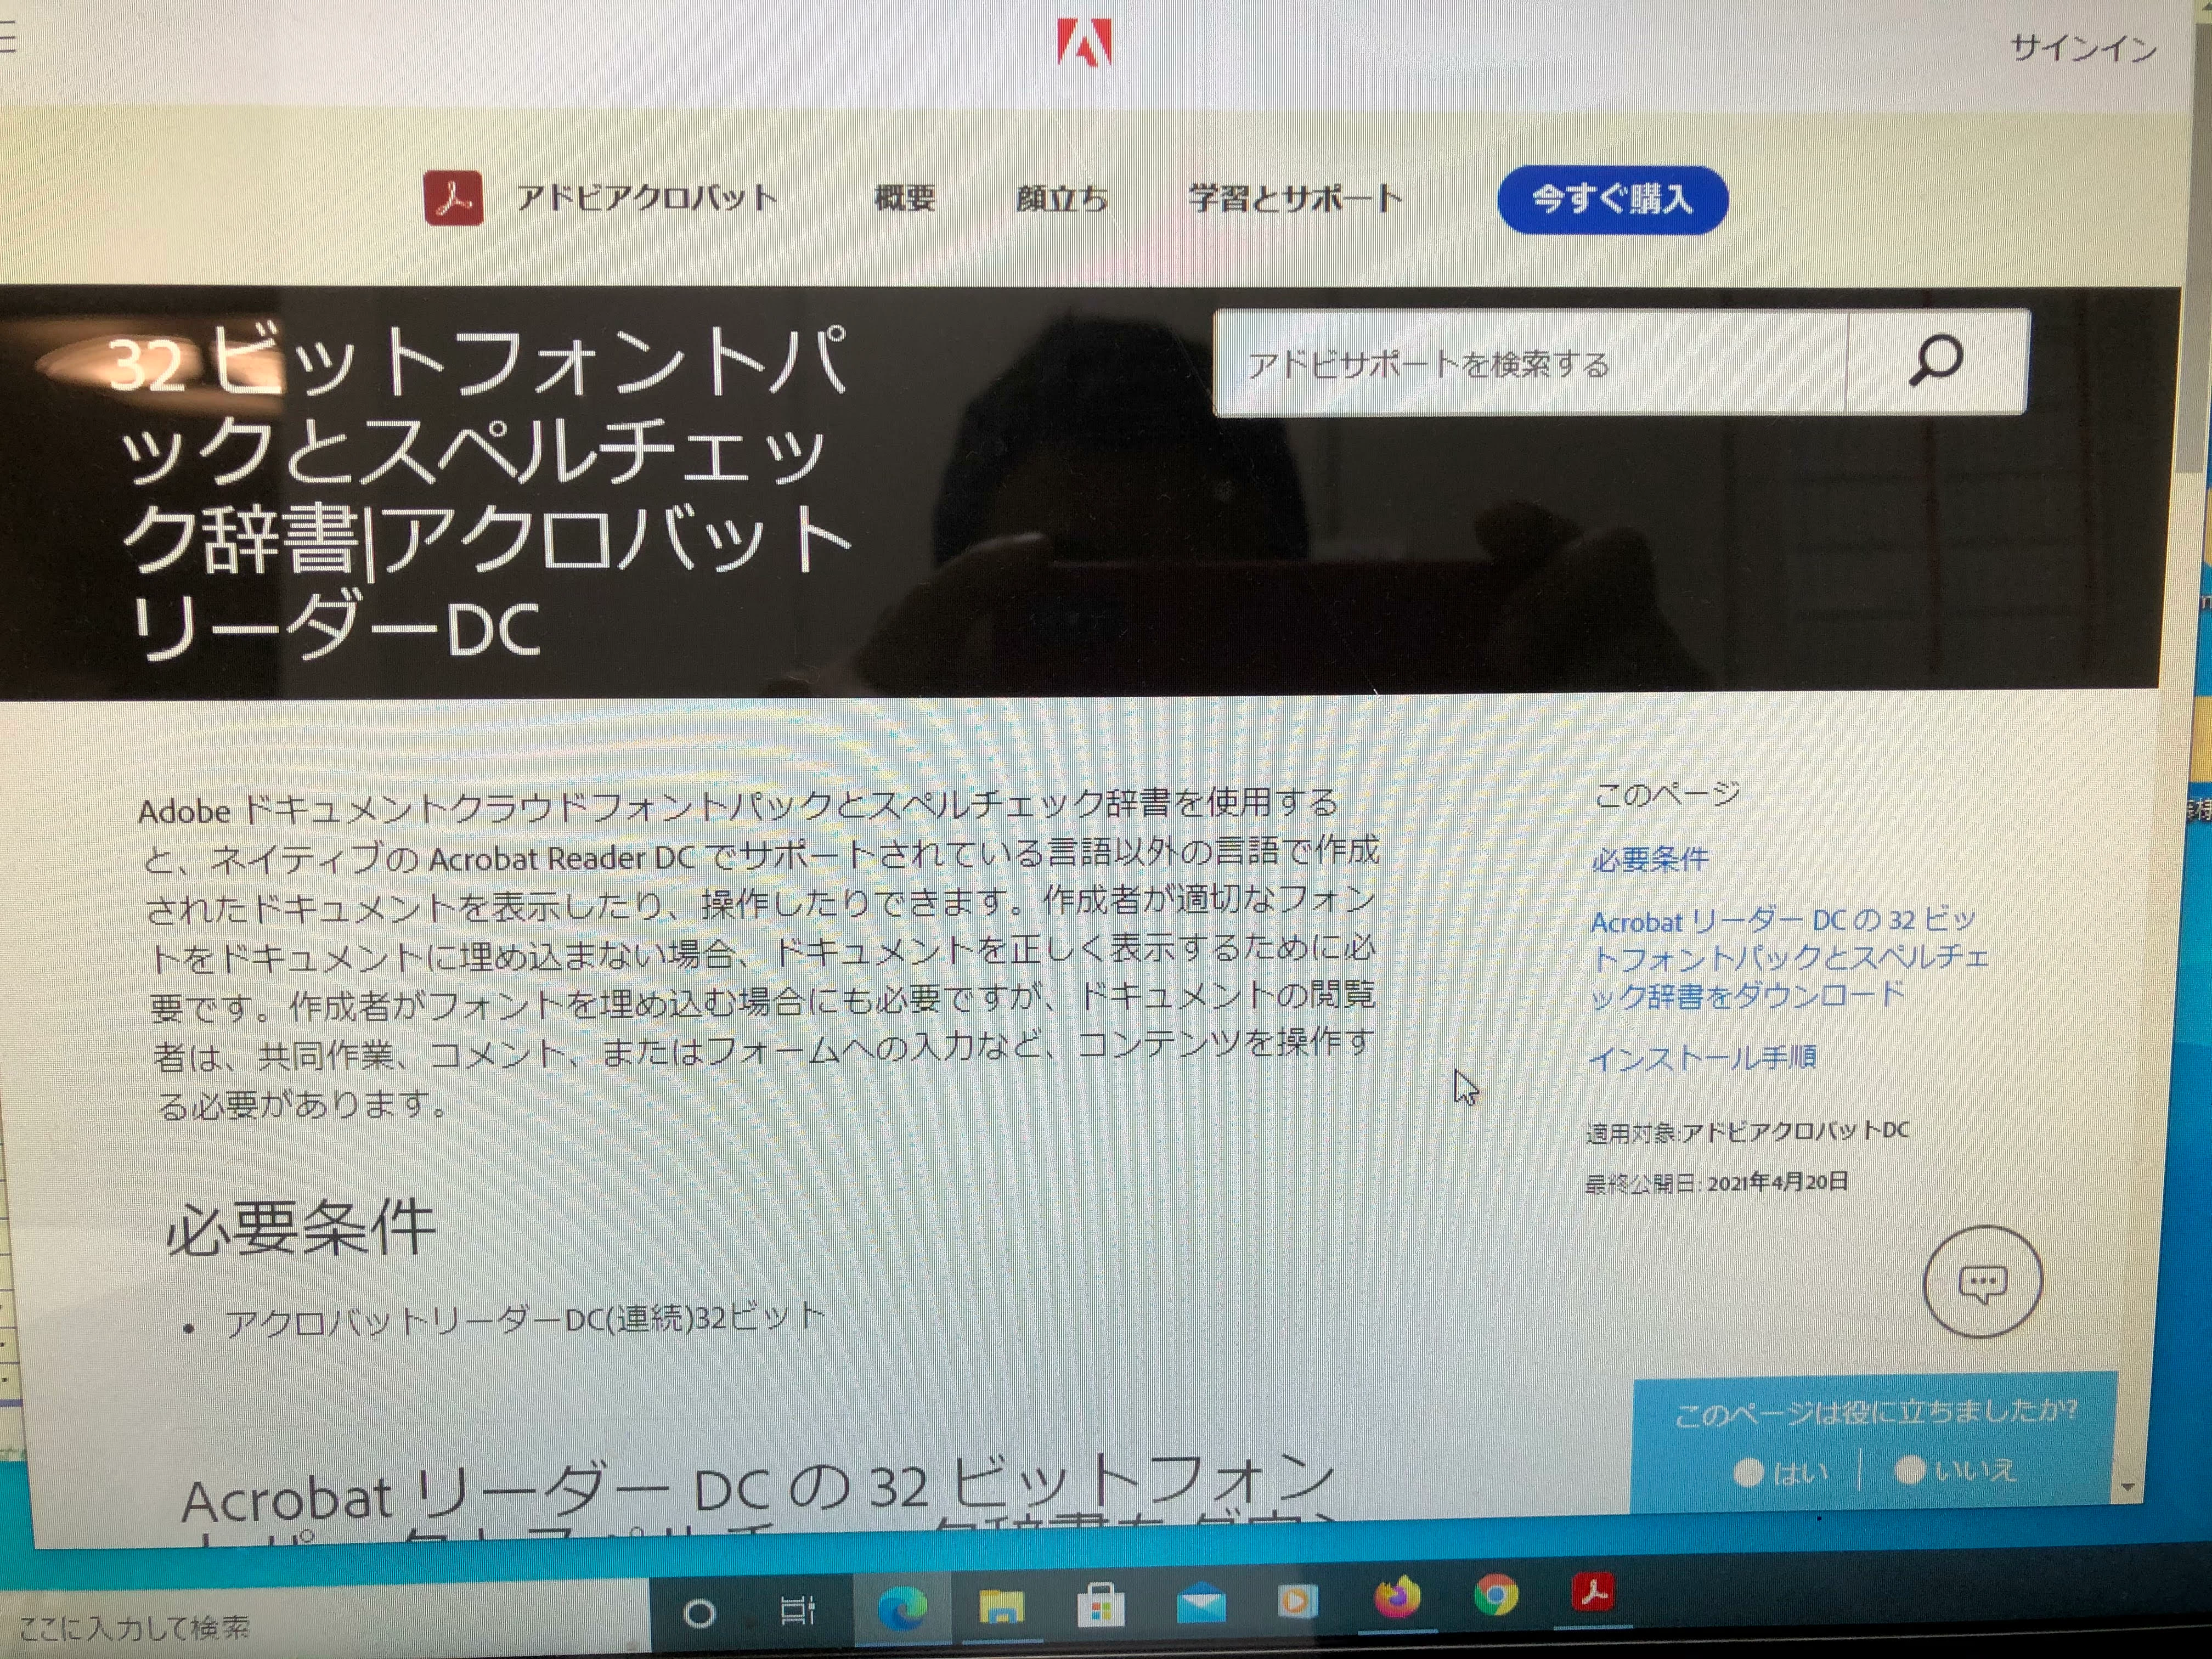
Task: Click the page scrollbar down arrow
Action: [2128, 1487]
